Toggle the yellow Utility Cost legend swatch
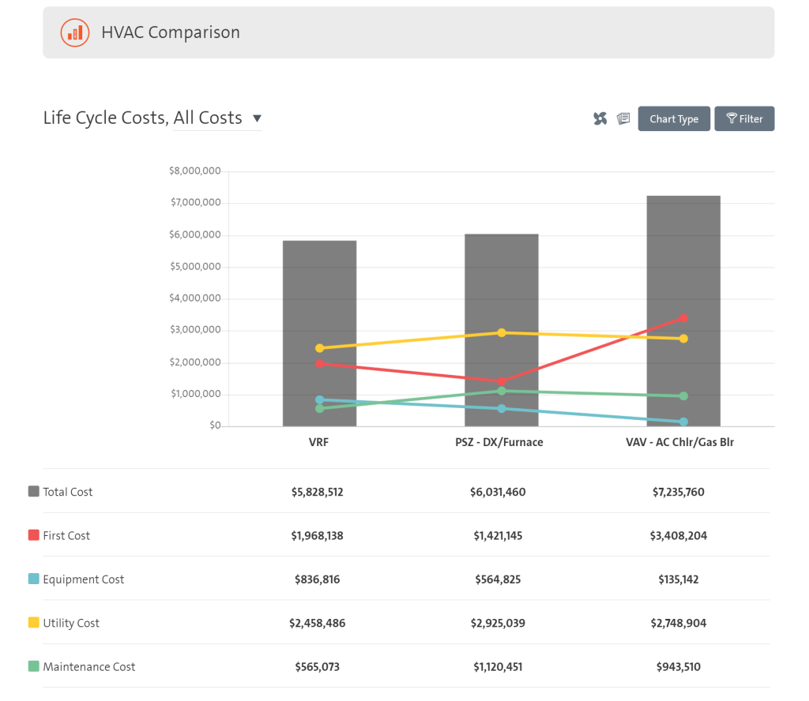The image size is (809, 701). [33, 622]
